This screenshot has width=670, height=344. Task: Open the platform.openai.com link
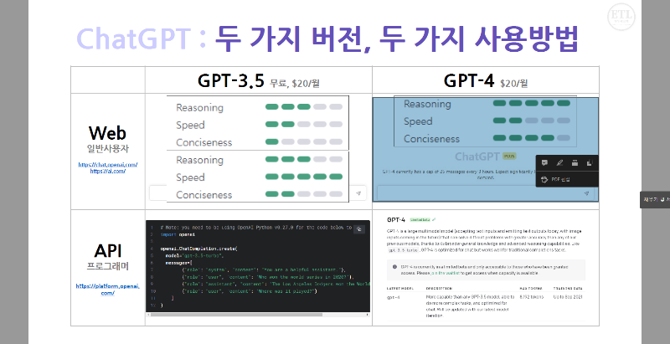tap(108, 290)
